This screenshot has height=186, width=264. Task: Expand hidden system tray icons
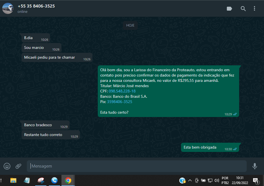pyautogui.click(x=190, y=180)
